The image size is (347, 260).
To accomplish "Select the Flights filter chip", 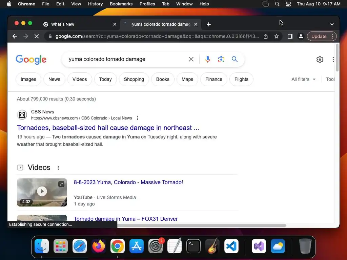I will coord(241,79).
